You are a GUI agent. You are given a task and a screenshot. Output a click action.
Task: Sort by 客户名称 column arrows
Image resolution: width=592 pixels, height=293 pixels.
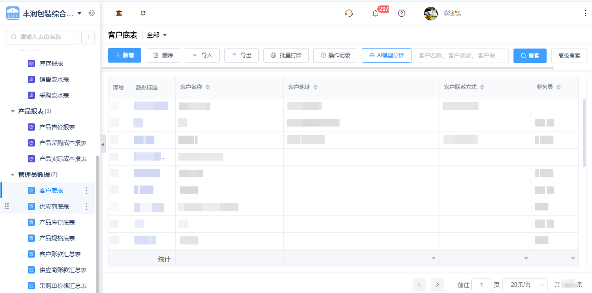[207, 87]
